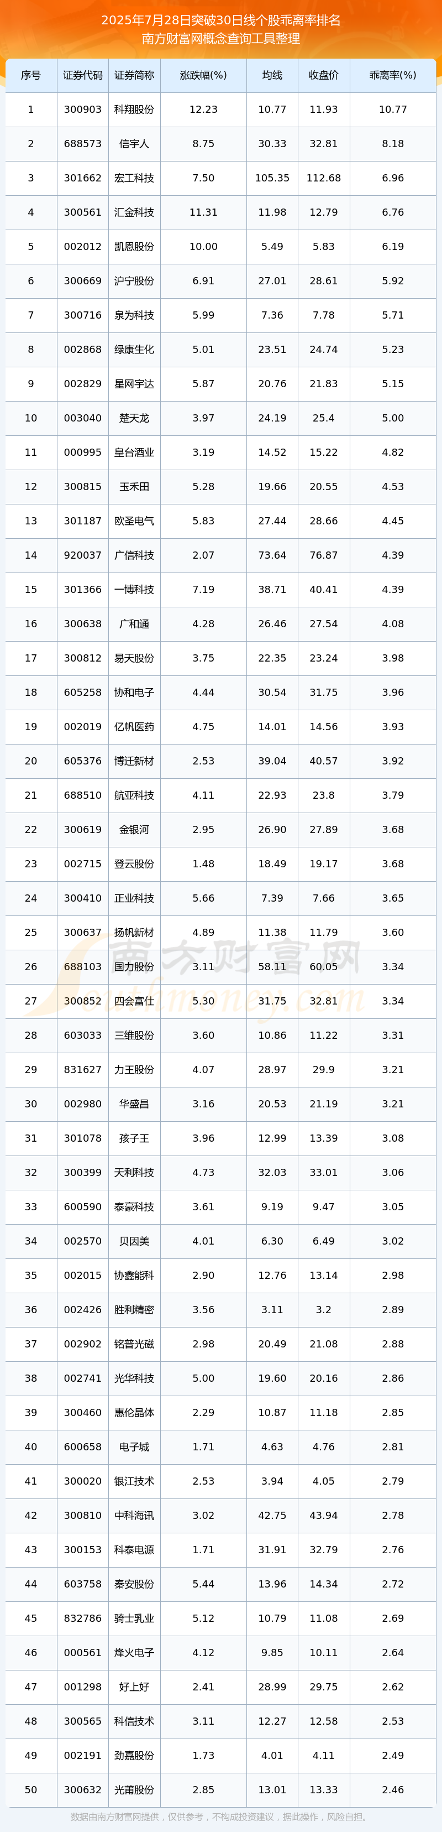Image resolution: width=442 pixels, height=1832 pixels.
Task: Click the 涨跌幅(%) column header
Action: [x=203, y=75]
